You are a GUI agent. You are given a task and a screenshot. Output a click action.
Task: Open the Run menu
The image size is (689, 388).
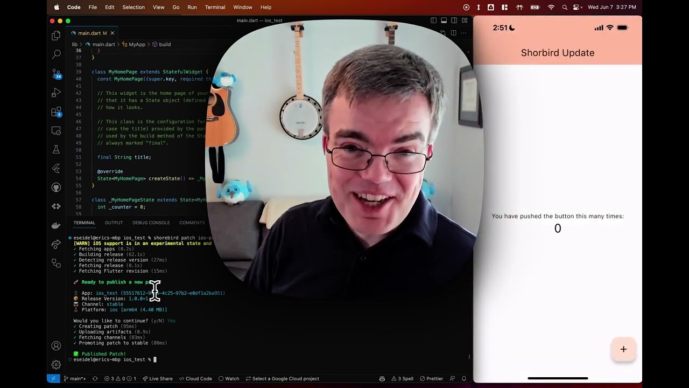[x=192, y=7]
